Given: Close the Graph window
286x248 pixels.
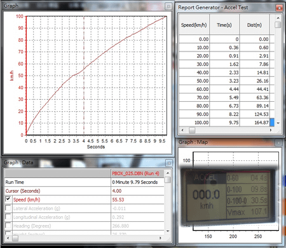Looking at the screenshot, I should [x=168, y=6].
